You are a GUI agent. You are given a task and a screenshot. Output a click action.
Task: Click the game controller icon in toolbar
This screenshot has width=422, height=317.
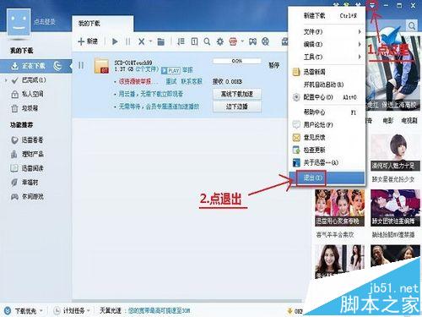click(252, 41)
